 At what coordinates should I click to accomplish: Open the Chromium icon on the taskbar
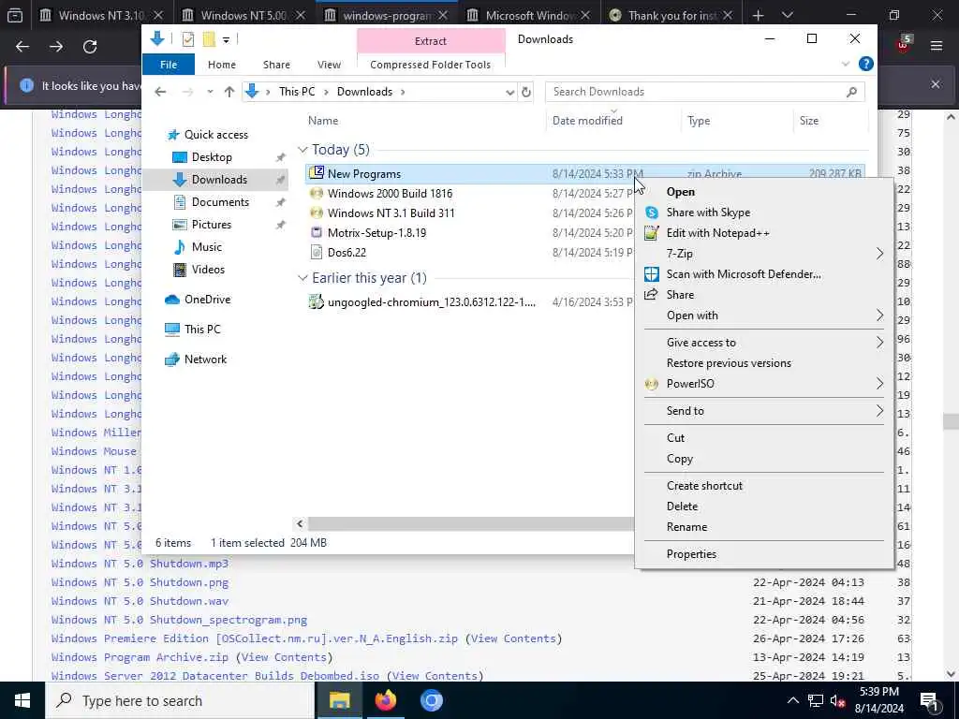click(x=431, y=700)
